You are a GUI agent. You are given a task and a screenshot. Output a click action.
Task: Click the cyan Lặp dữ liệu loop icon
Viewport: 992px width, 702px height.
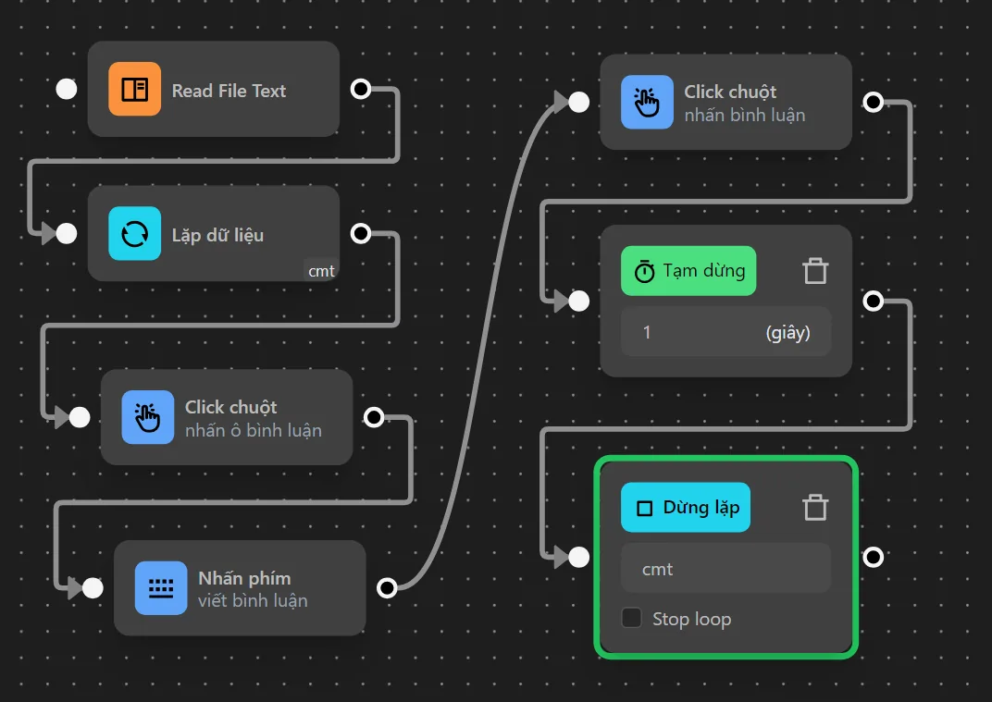coord(134,234)
